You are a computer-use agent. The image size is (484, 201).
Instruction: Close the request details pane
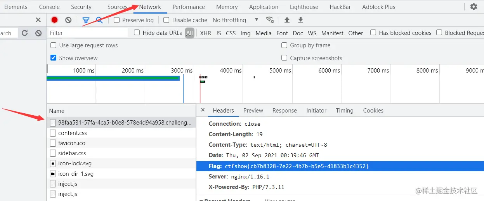pyautogui.click(x=203, y=110)
